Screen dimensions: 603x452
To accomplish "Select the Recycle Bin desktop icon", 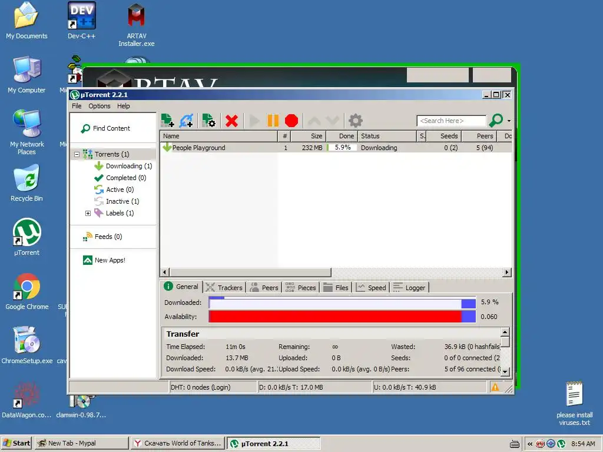I will [26, 183].
